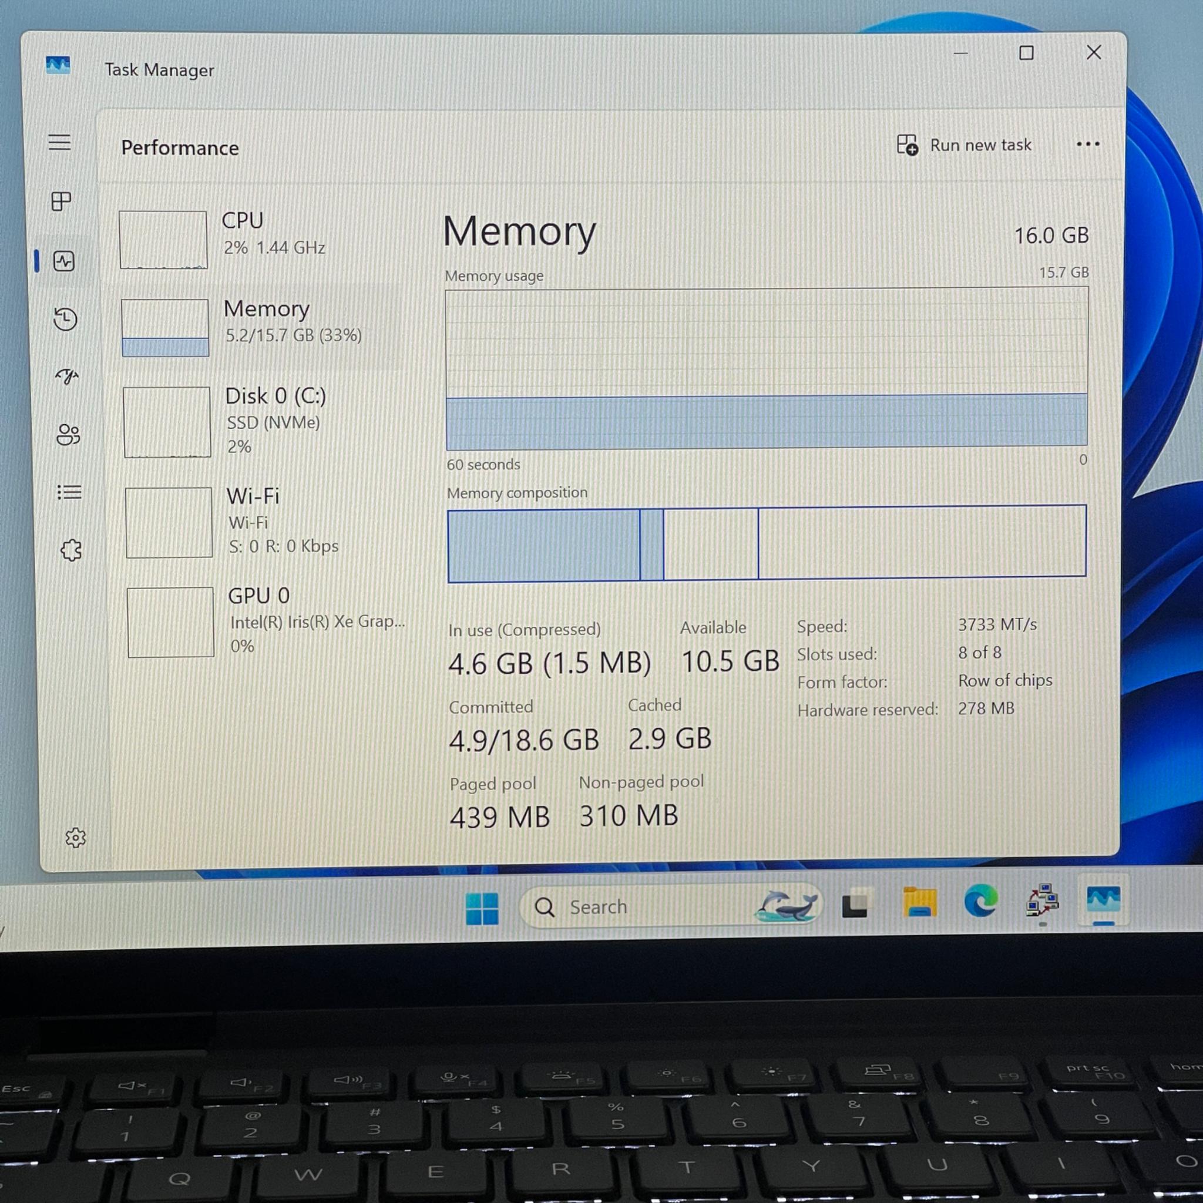Viewport: 1203px width, 1203px height.
Task: Click the '8 of 8' slots used value
Action: 980,653
